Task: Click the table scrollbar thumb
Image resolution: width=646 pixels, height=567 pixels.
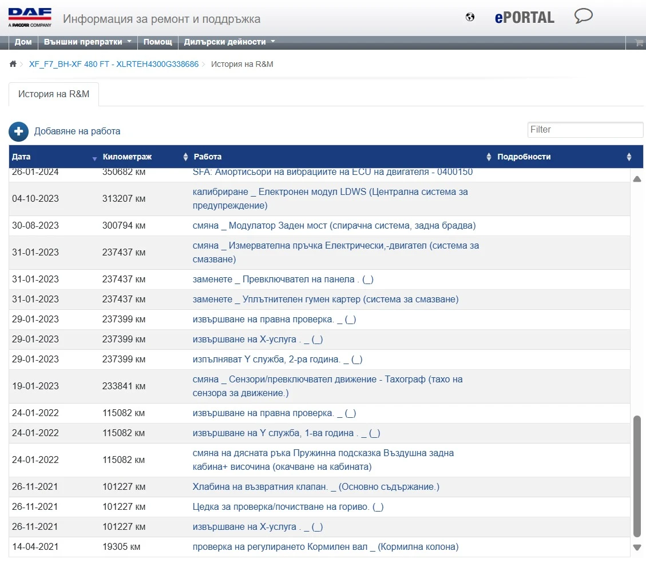Action: pos(637,476)
